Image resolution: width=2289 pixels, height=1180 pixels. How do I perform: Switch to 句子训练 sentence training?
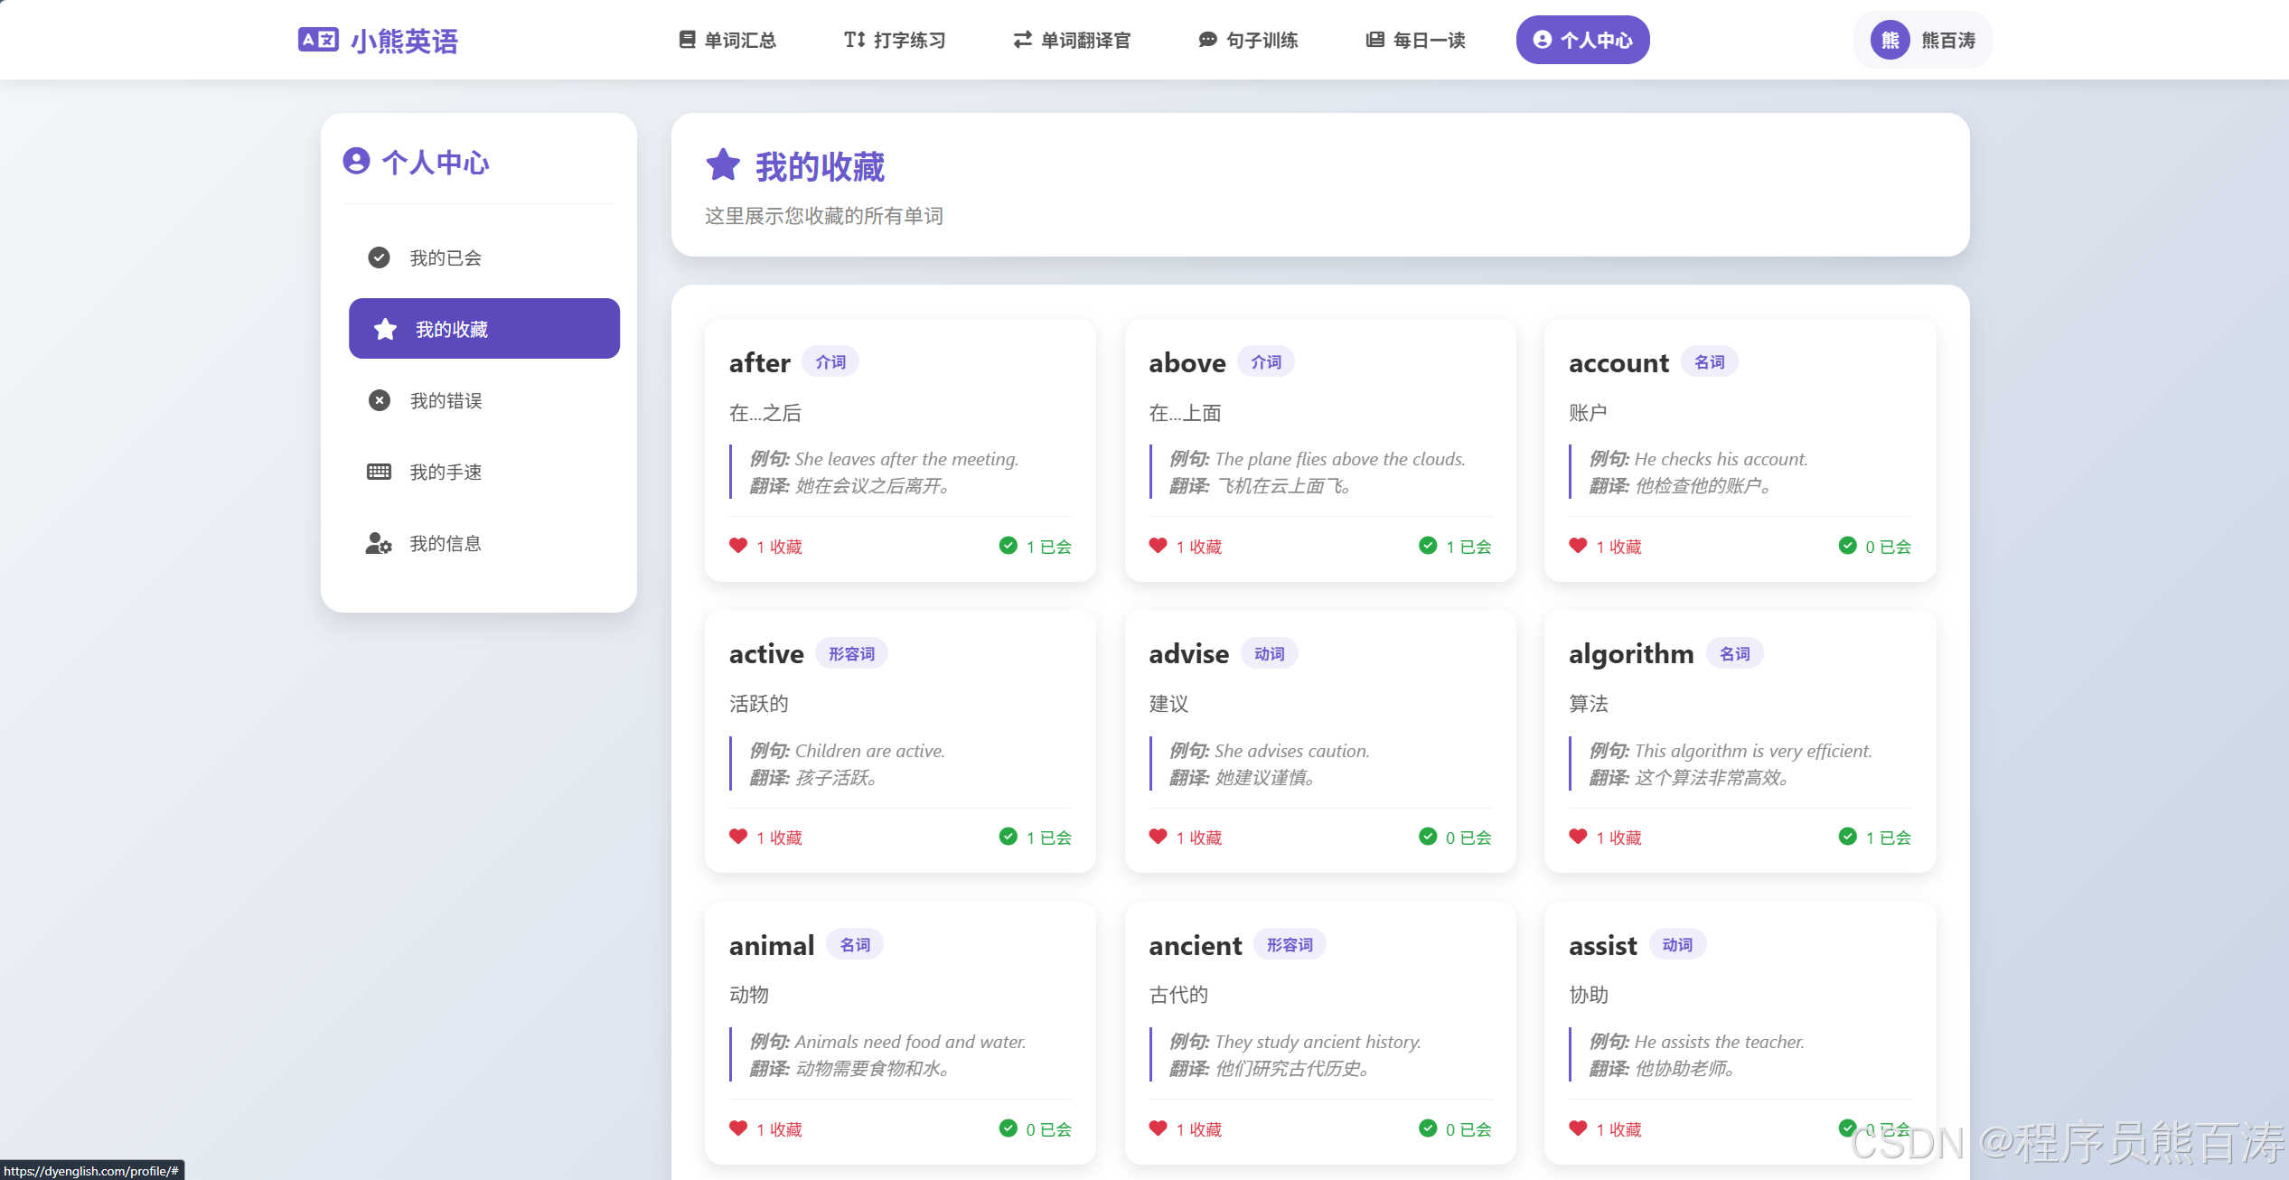tap(1248, 40)
